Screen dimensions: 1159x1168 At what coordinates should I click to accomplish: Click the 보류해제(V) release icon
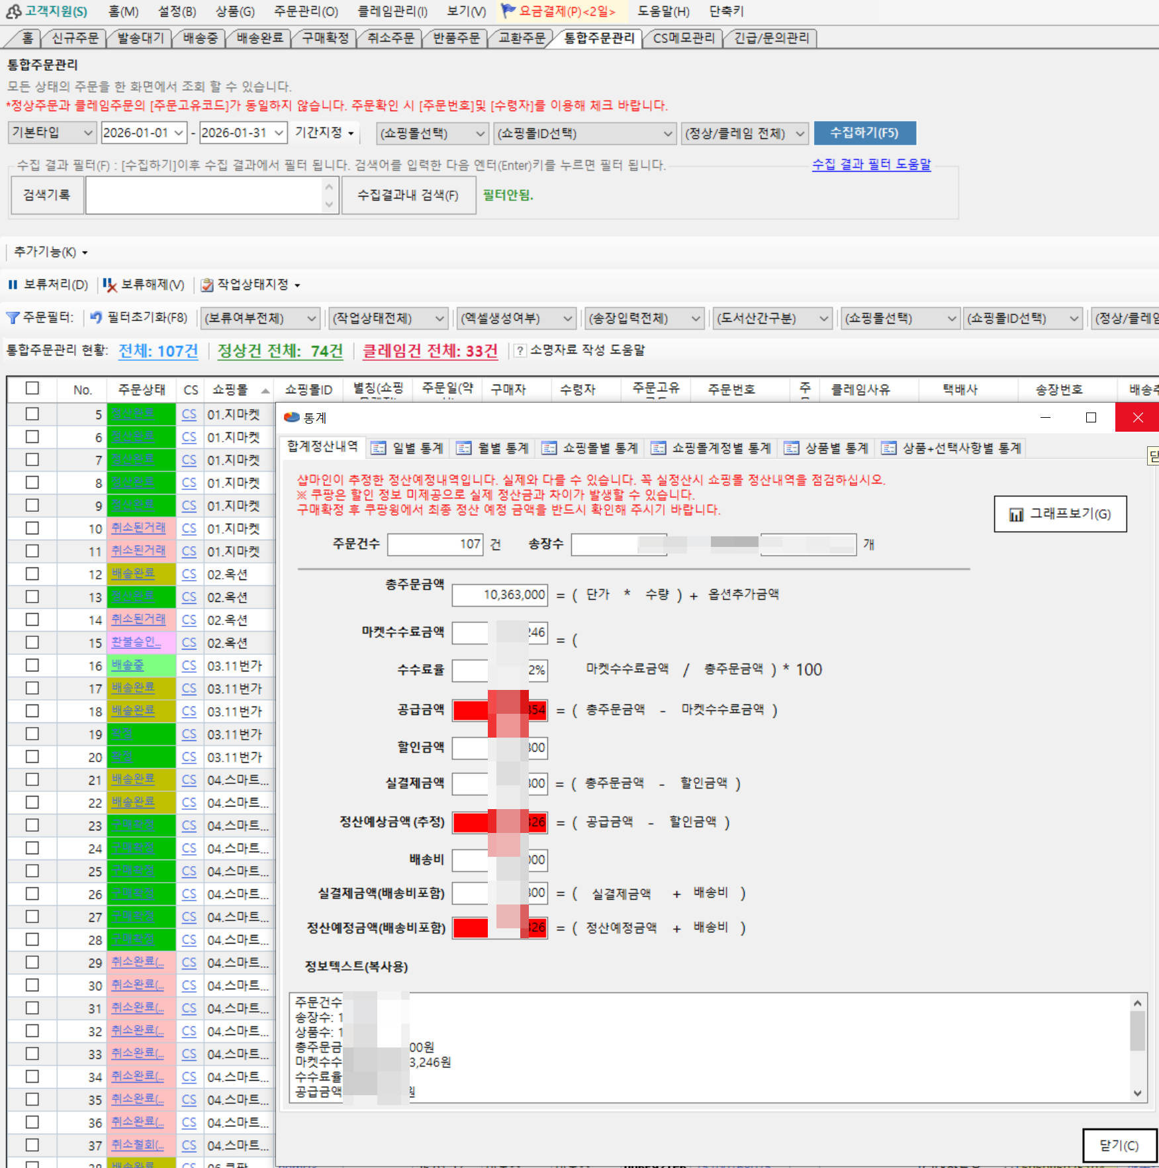(109, 285)
